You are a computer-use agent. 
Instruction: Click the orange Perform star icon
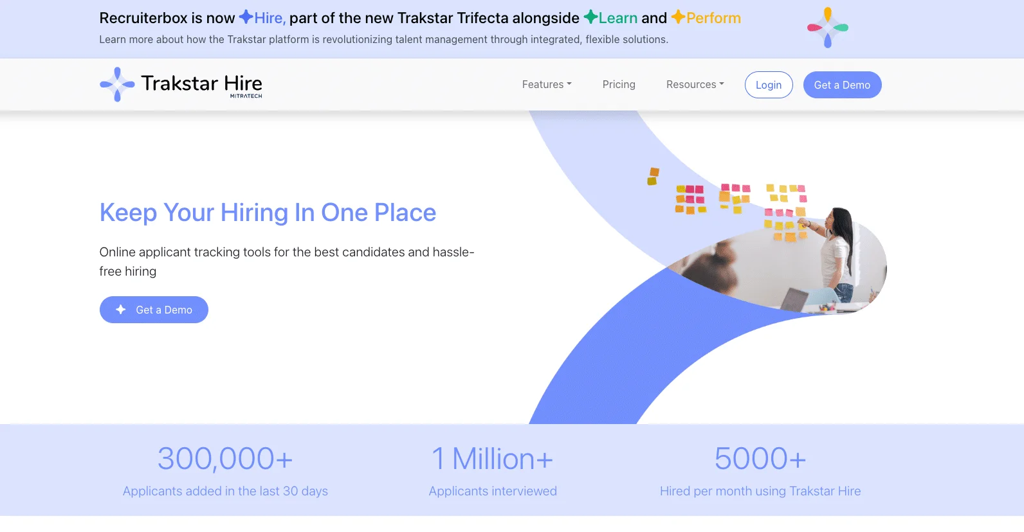click(678, 17)
